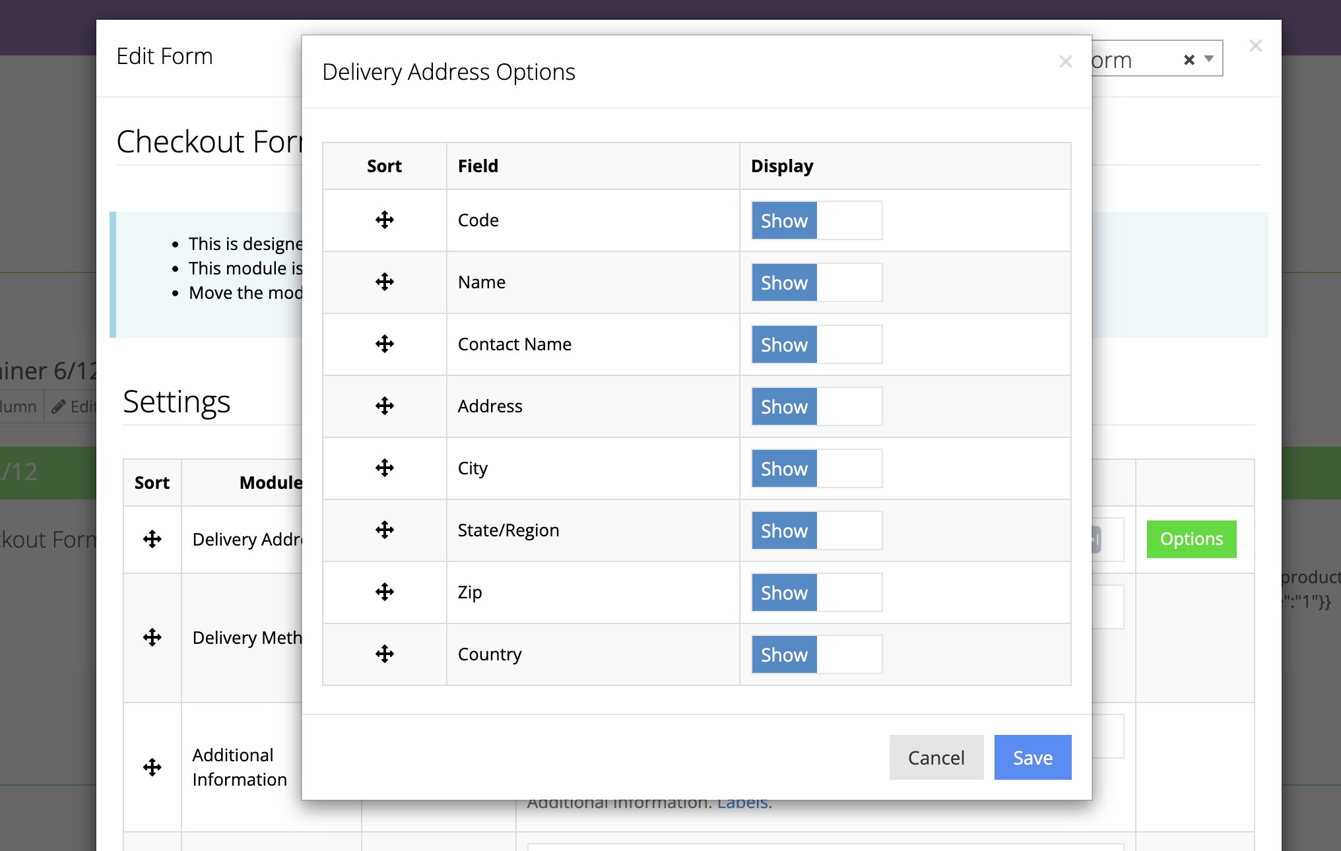Click the drag handle beside Name field

[385, 282]
